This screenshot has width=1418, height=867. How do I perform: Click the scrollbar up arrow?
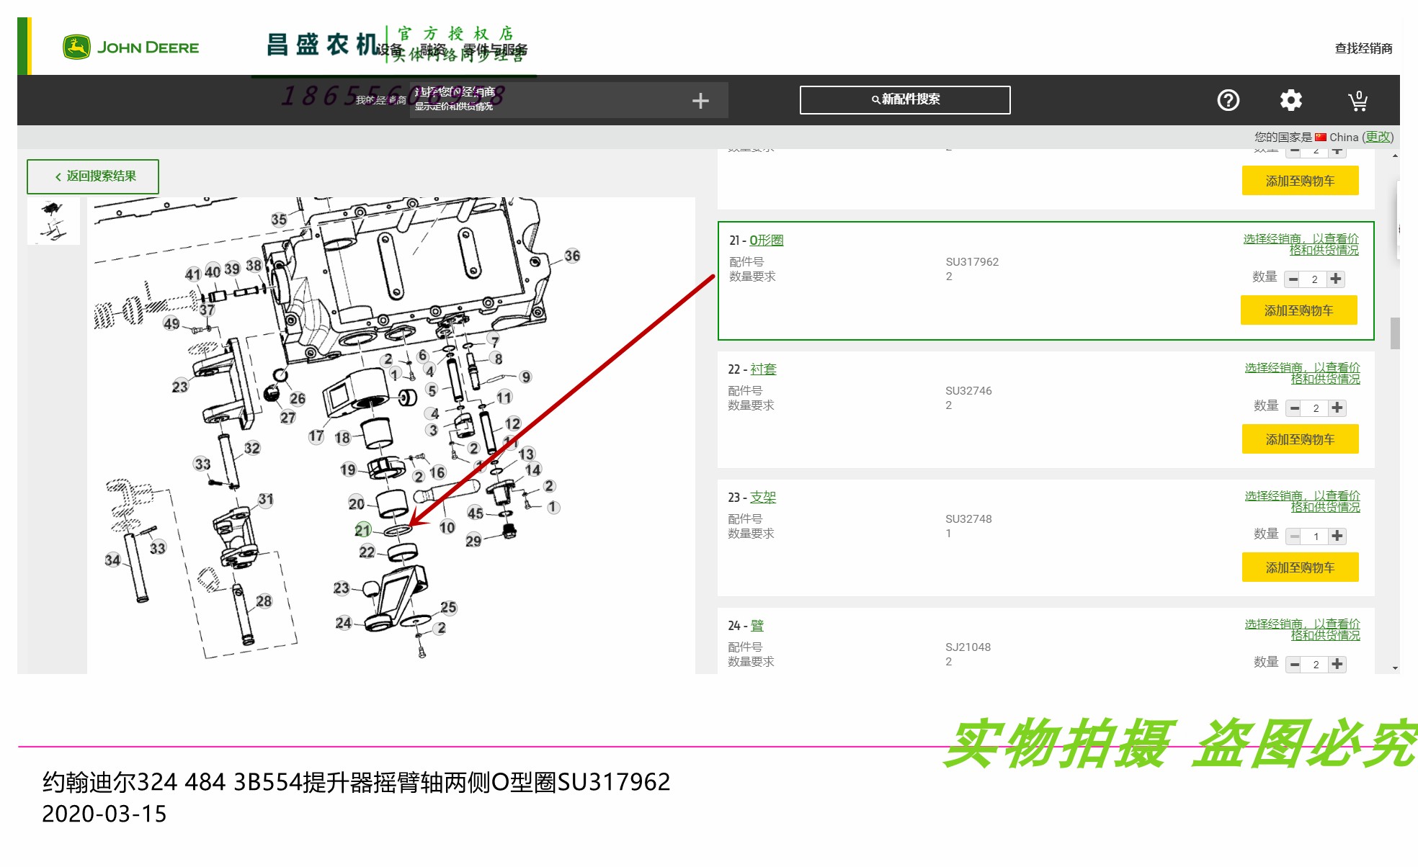click(x=1395, y=155)
